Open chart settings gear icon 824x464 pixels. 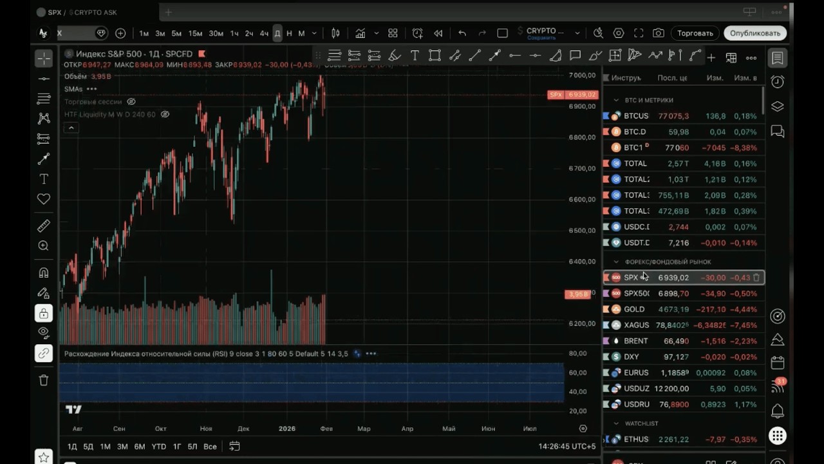[619, 33]
